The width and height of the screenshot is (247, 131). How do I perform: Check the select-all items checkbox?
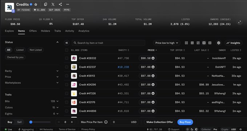[x=66, y=50]
